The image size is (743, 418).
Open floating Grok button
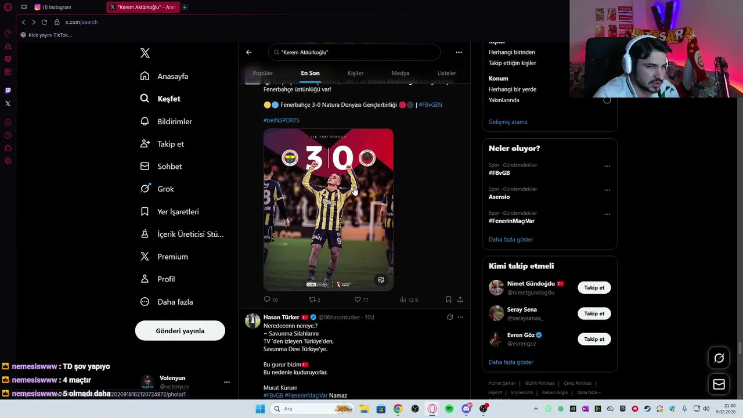point(719,358)
